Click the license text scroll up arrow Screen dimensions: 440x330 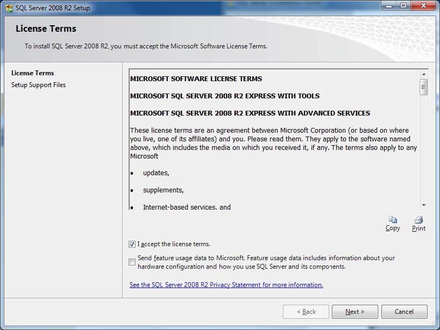pyautogui.click(x=424, y=74)
